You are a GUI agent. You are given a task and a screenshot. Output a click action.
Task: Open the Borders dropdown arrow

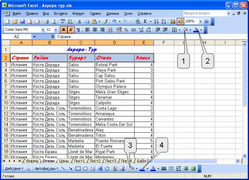tap(180, 30)
